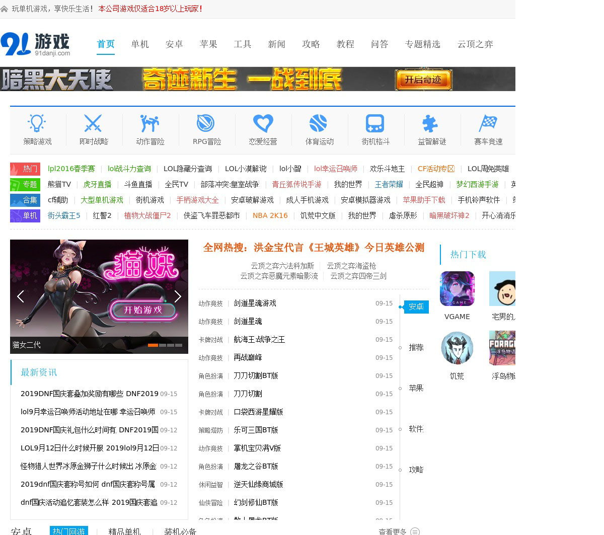Screen dimensions: 604x535
Task: Click the 开始游戏 button on the slide
Action: click(x=143, y=310)
